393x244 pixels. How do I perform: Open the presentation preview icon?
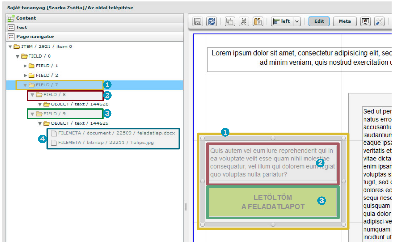[x=365, y=22]
